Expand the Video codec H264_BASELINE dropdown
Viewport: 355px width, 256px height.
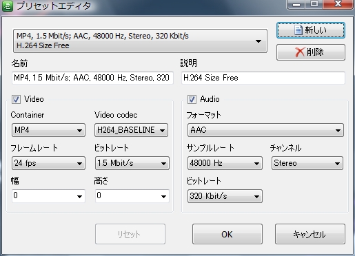(131, 130)
